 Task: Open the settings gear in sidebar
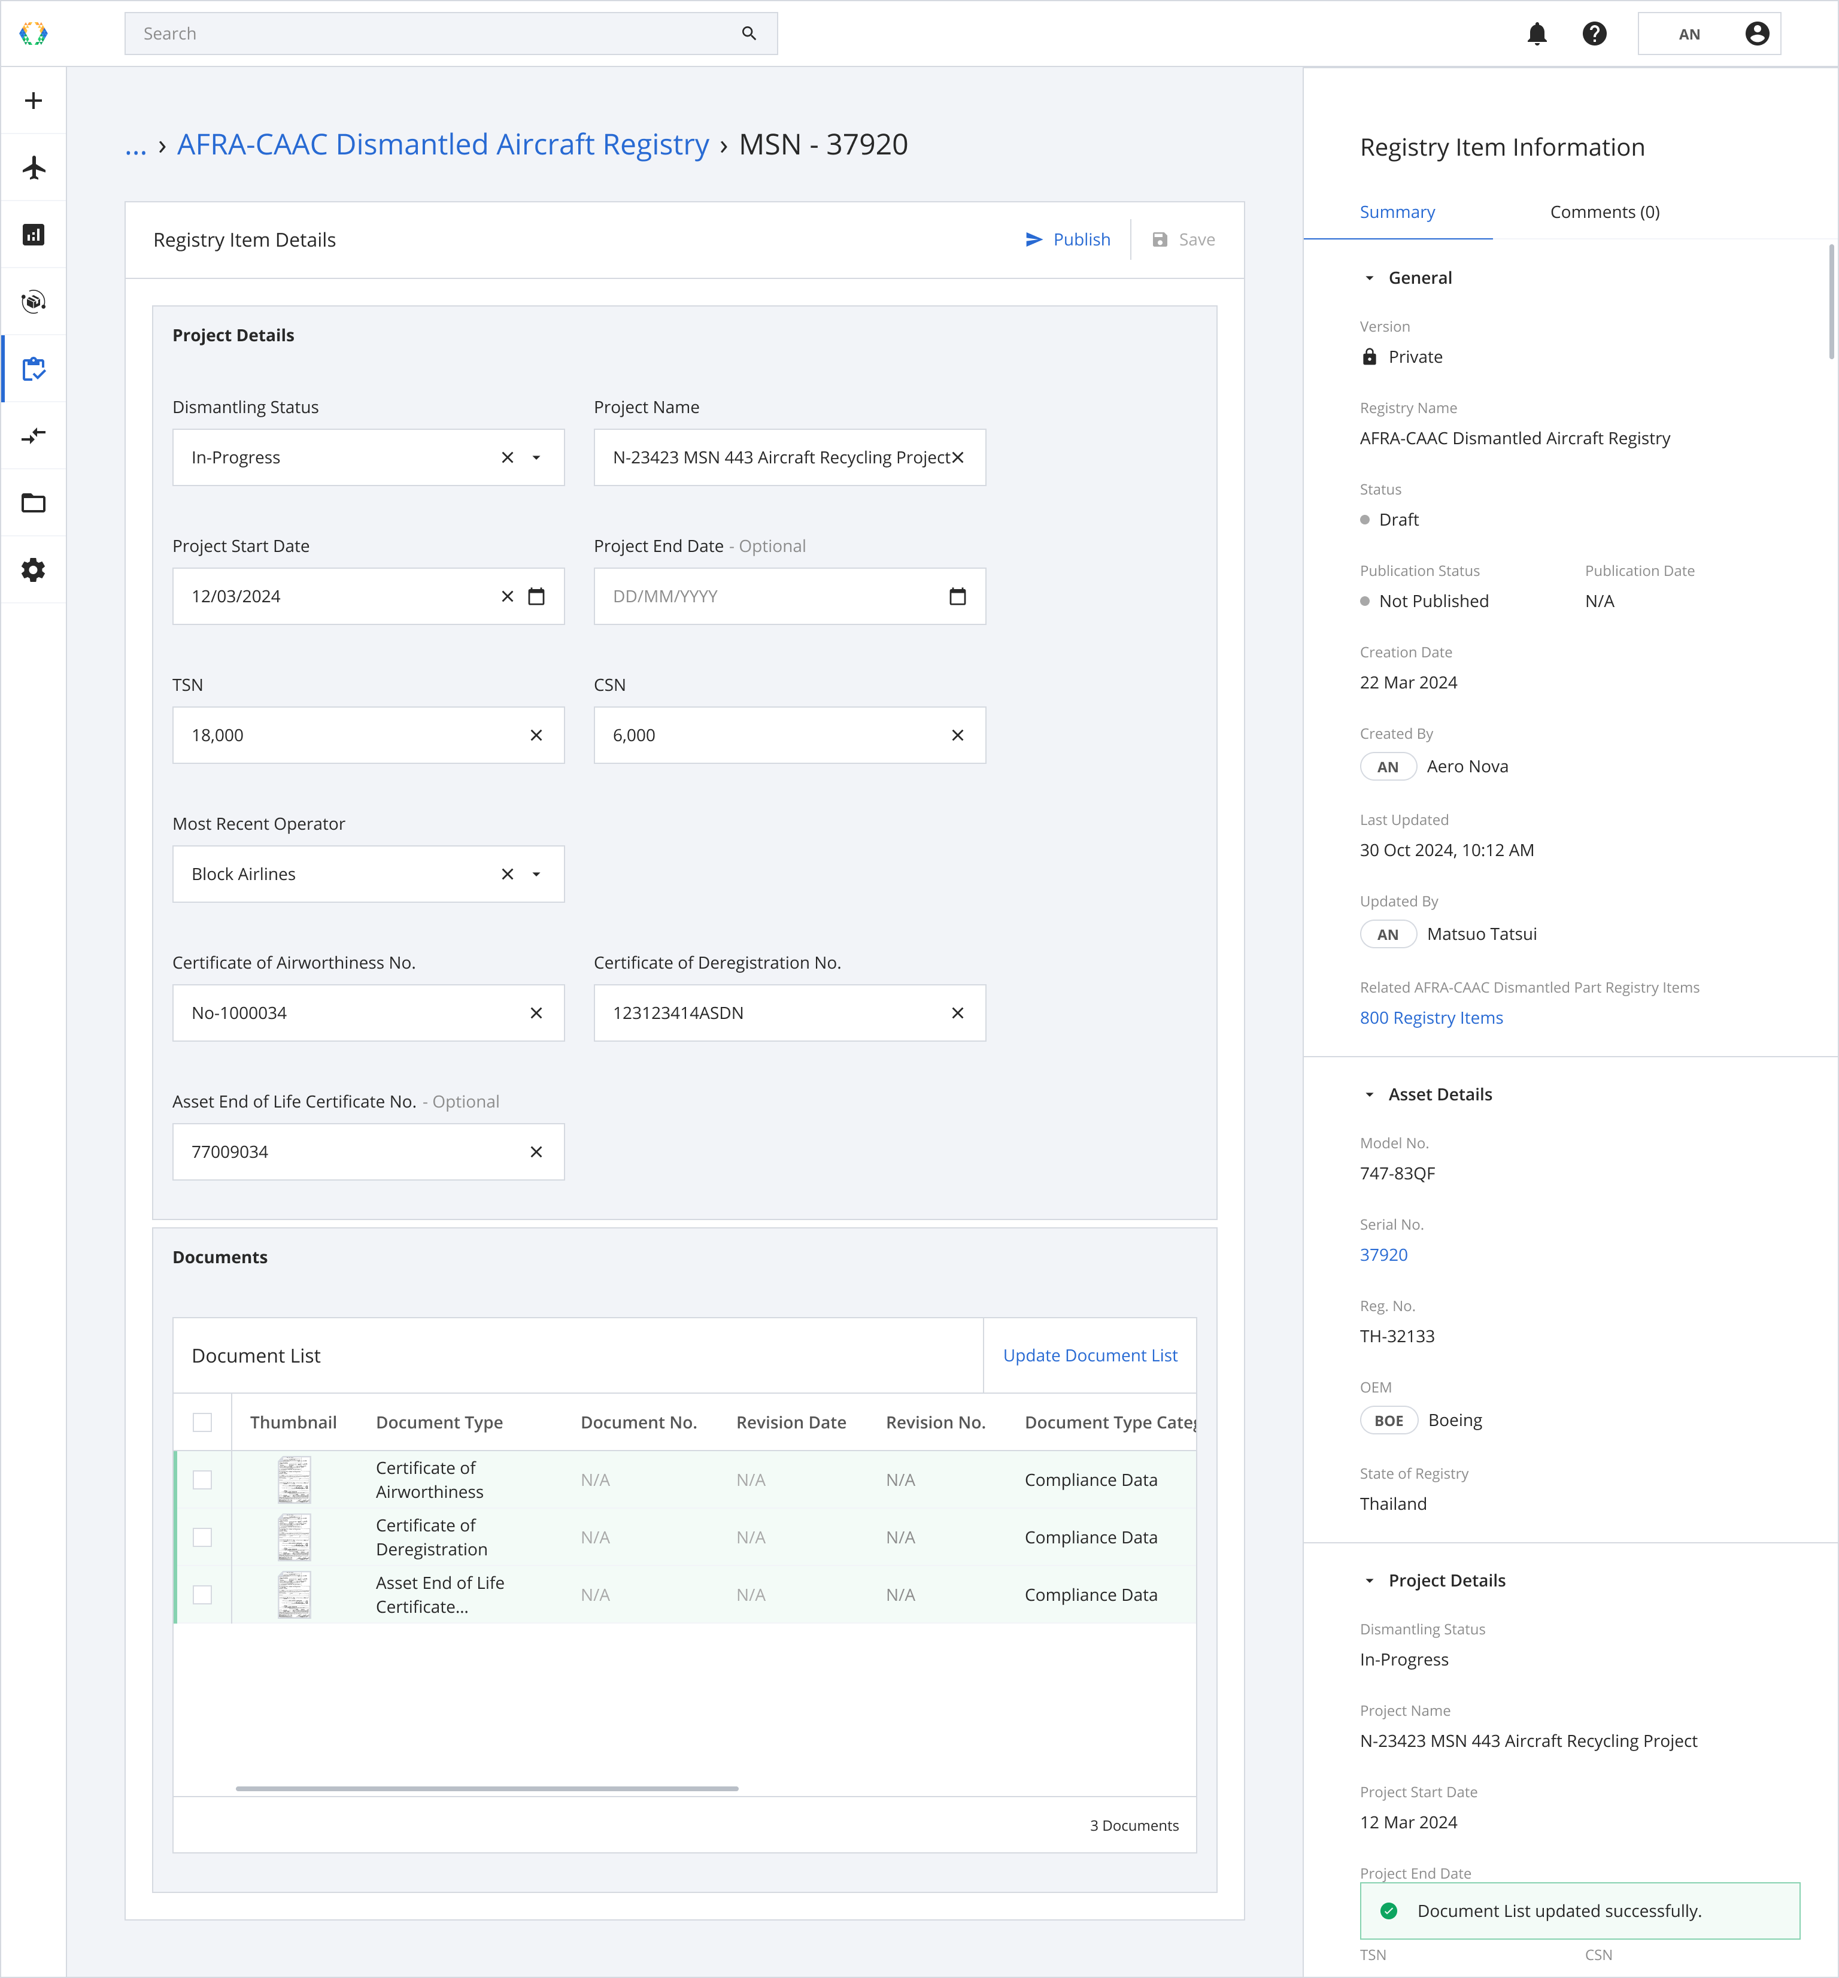pos(34,570)
